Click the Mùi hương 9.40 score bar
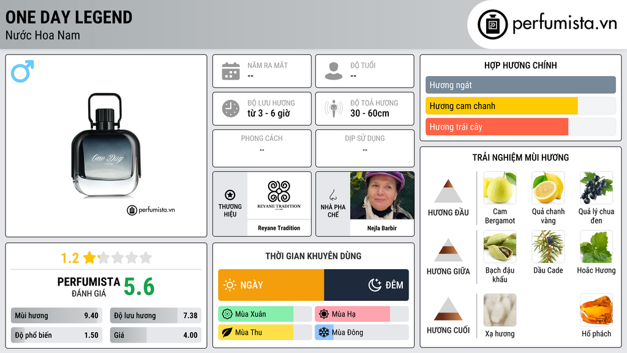The width and height of the screenshot is (627, 353). point(56,316)
